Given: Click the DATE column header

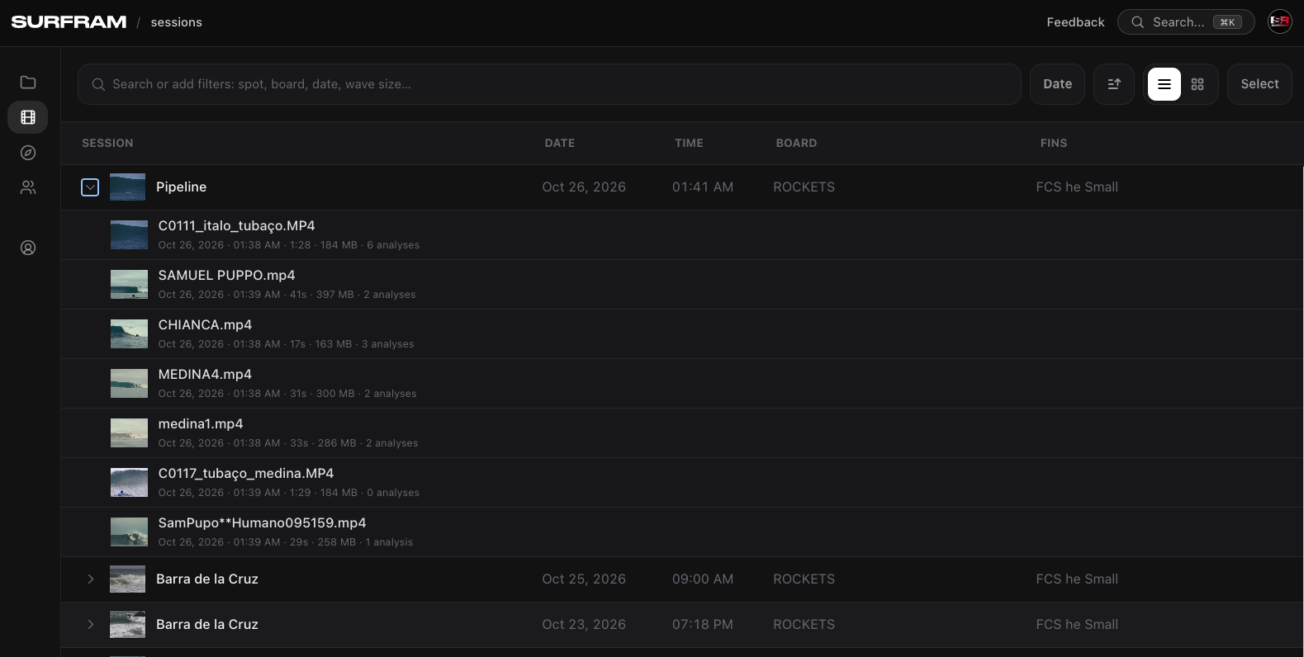Looking at the screenshot, I should (x=560, y=144).
